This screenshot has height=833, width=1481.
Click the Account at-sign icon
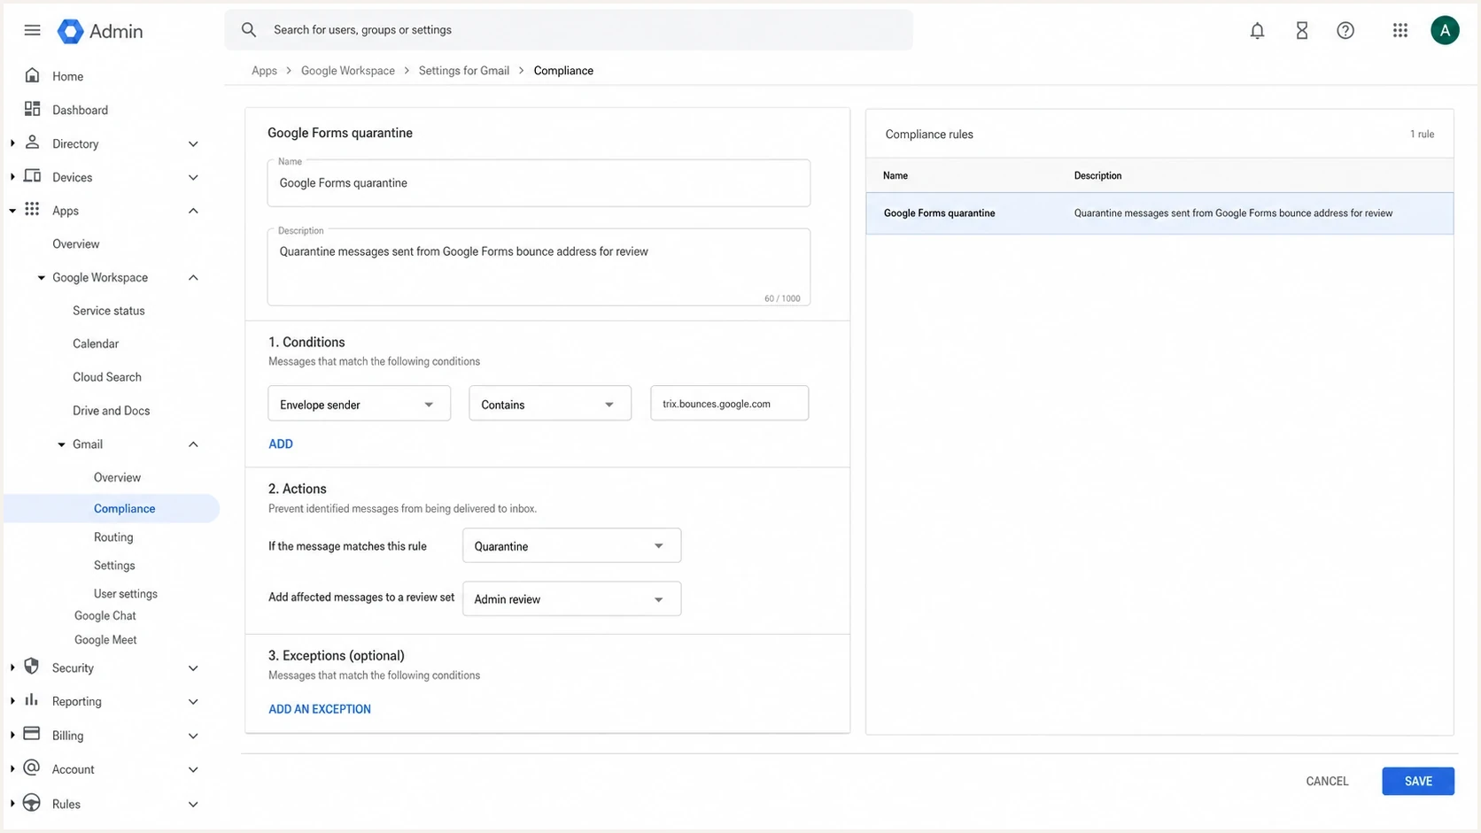[x=32, y=767]
